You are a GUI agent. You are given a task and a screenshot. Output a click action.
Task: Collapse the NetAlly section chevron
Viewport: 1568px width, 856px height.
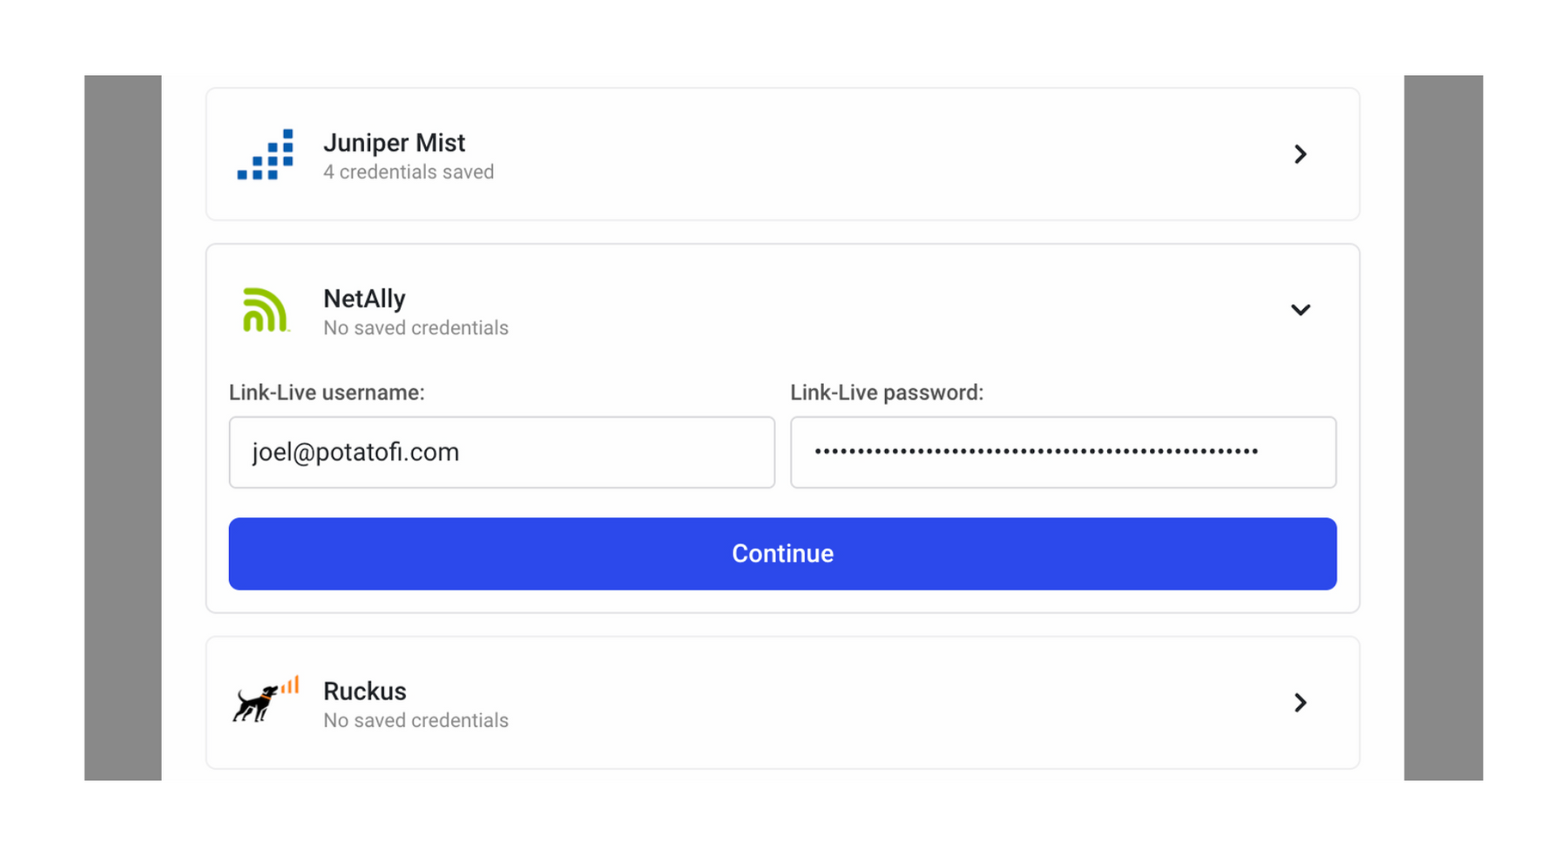click(x=1300, y=310)
